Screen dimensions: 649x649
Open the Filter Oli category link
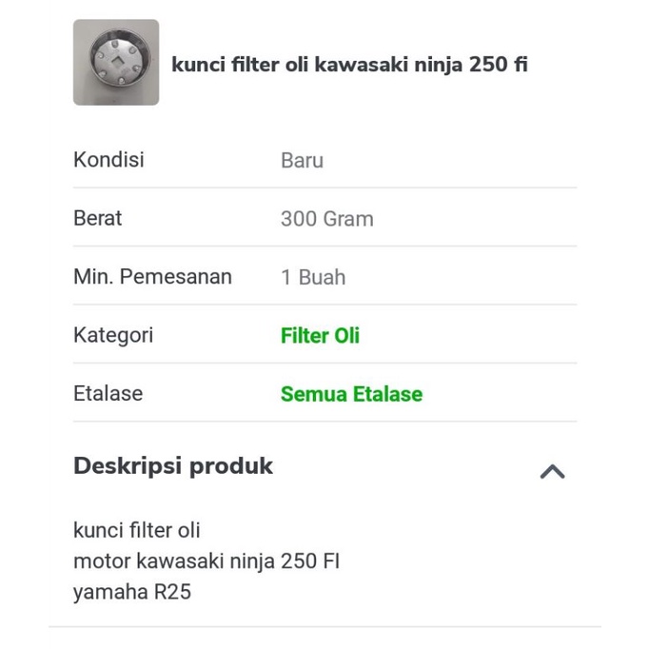pos(320,336)
